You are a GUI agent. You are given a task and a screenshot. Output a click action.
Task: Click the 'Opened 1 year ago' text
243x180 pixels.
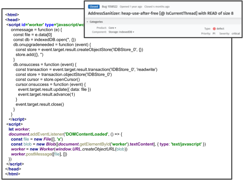click(131, 7)
